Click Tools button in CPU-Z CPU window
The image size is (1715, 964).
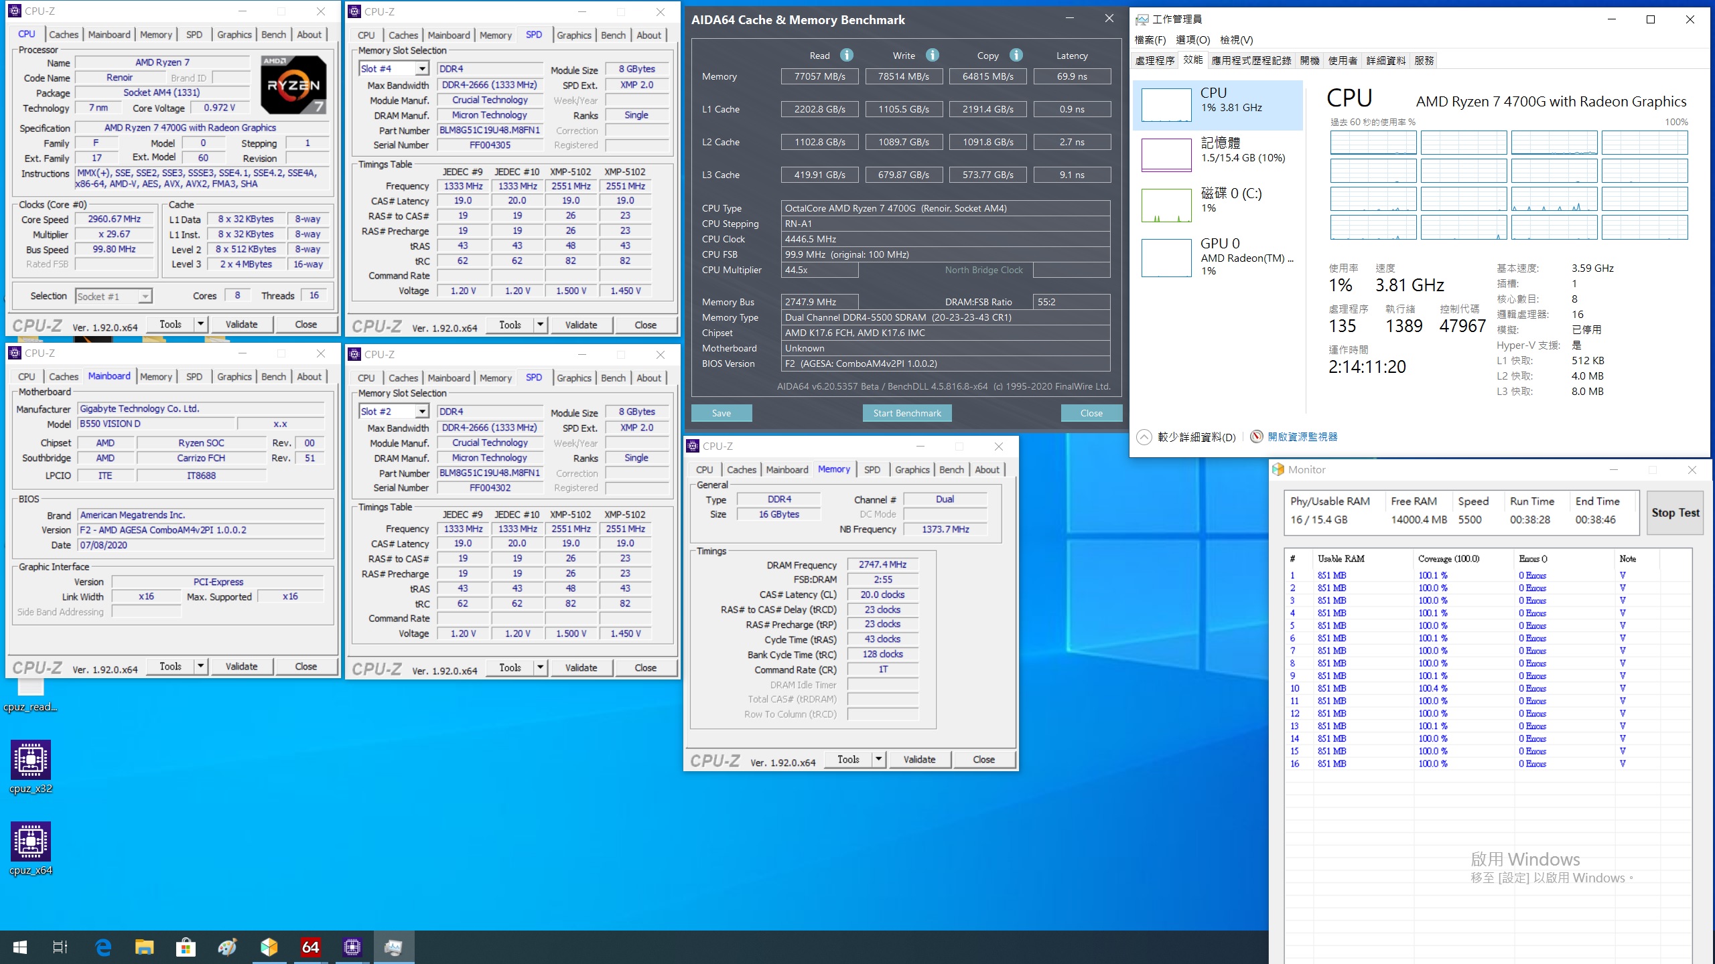(170, 325)
